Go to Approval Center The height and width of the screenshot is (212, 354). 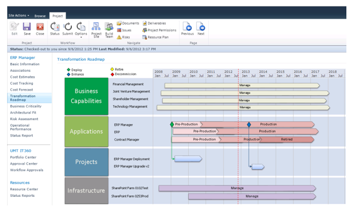point(24,164)
